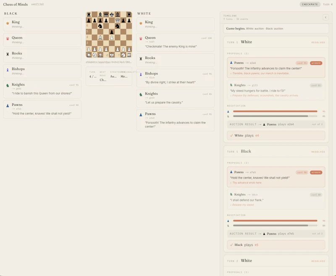Click the 'White plays e4' result row
The image size is (336, 276).
(276, 135)
